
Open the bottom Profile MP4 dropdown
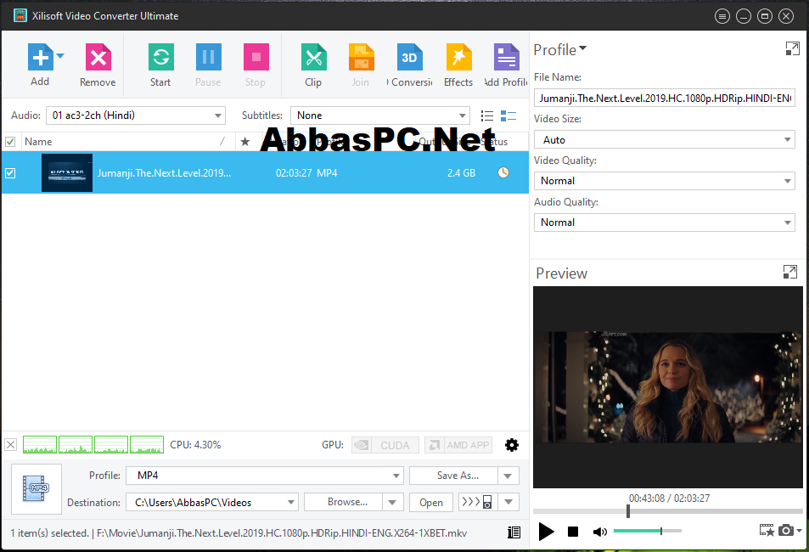[265, 476]
